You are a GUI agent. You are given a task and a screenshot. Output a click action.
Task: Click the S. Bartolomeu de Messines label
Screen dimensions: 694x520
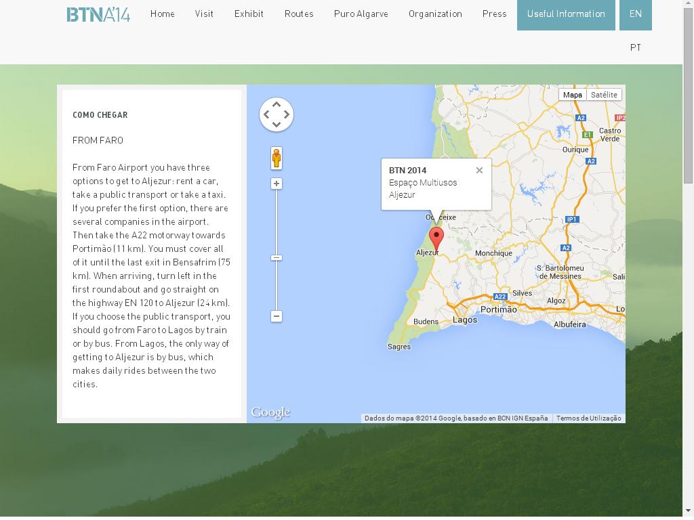[560, 272]
